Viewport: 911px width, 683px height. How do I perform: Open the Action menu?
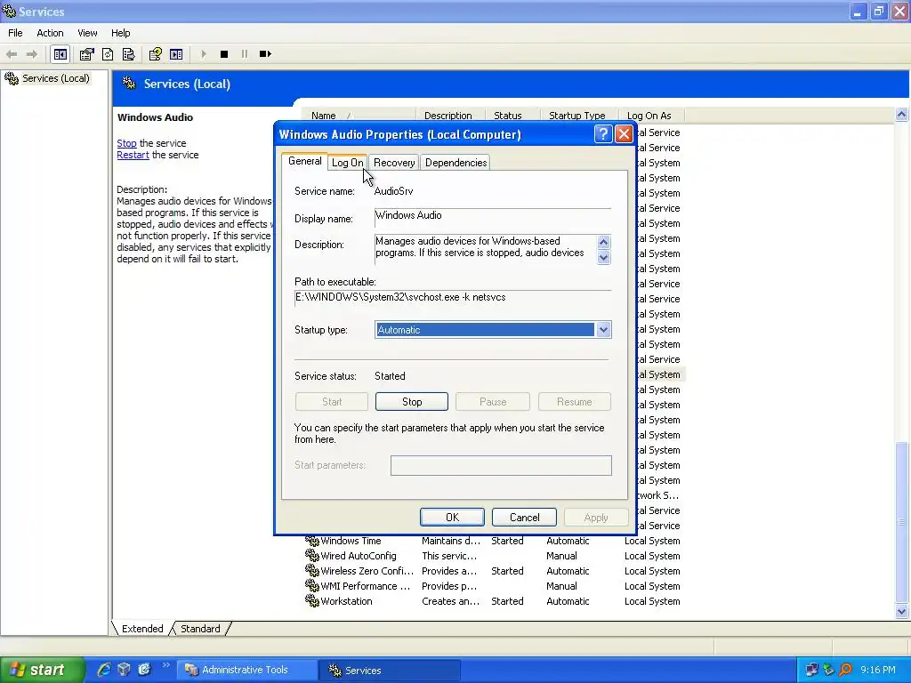tap(50, 33)
